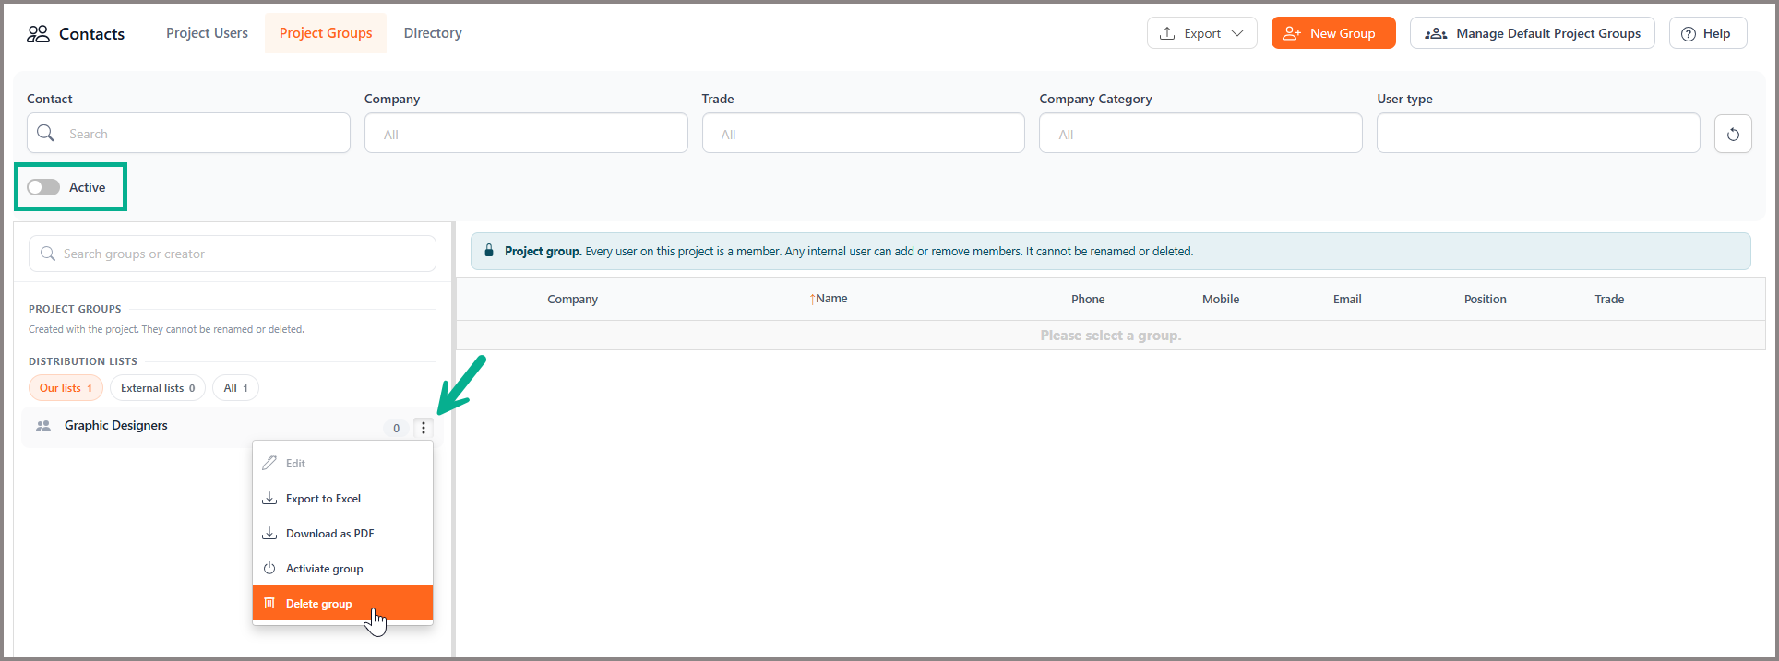Select the External lists filter chip
Image resolution: width=1779 pixels, height=661 pixels.
[158, 388]
